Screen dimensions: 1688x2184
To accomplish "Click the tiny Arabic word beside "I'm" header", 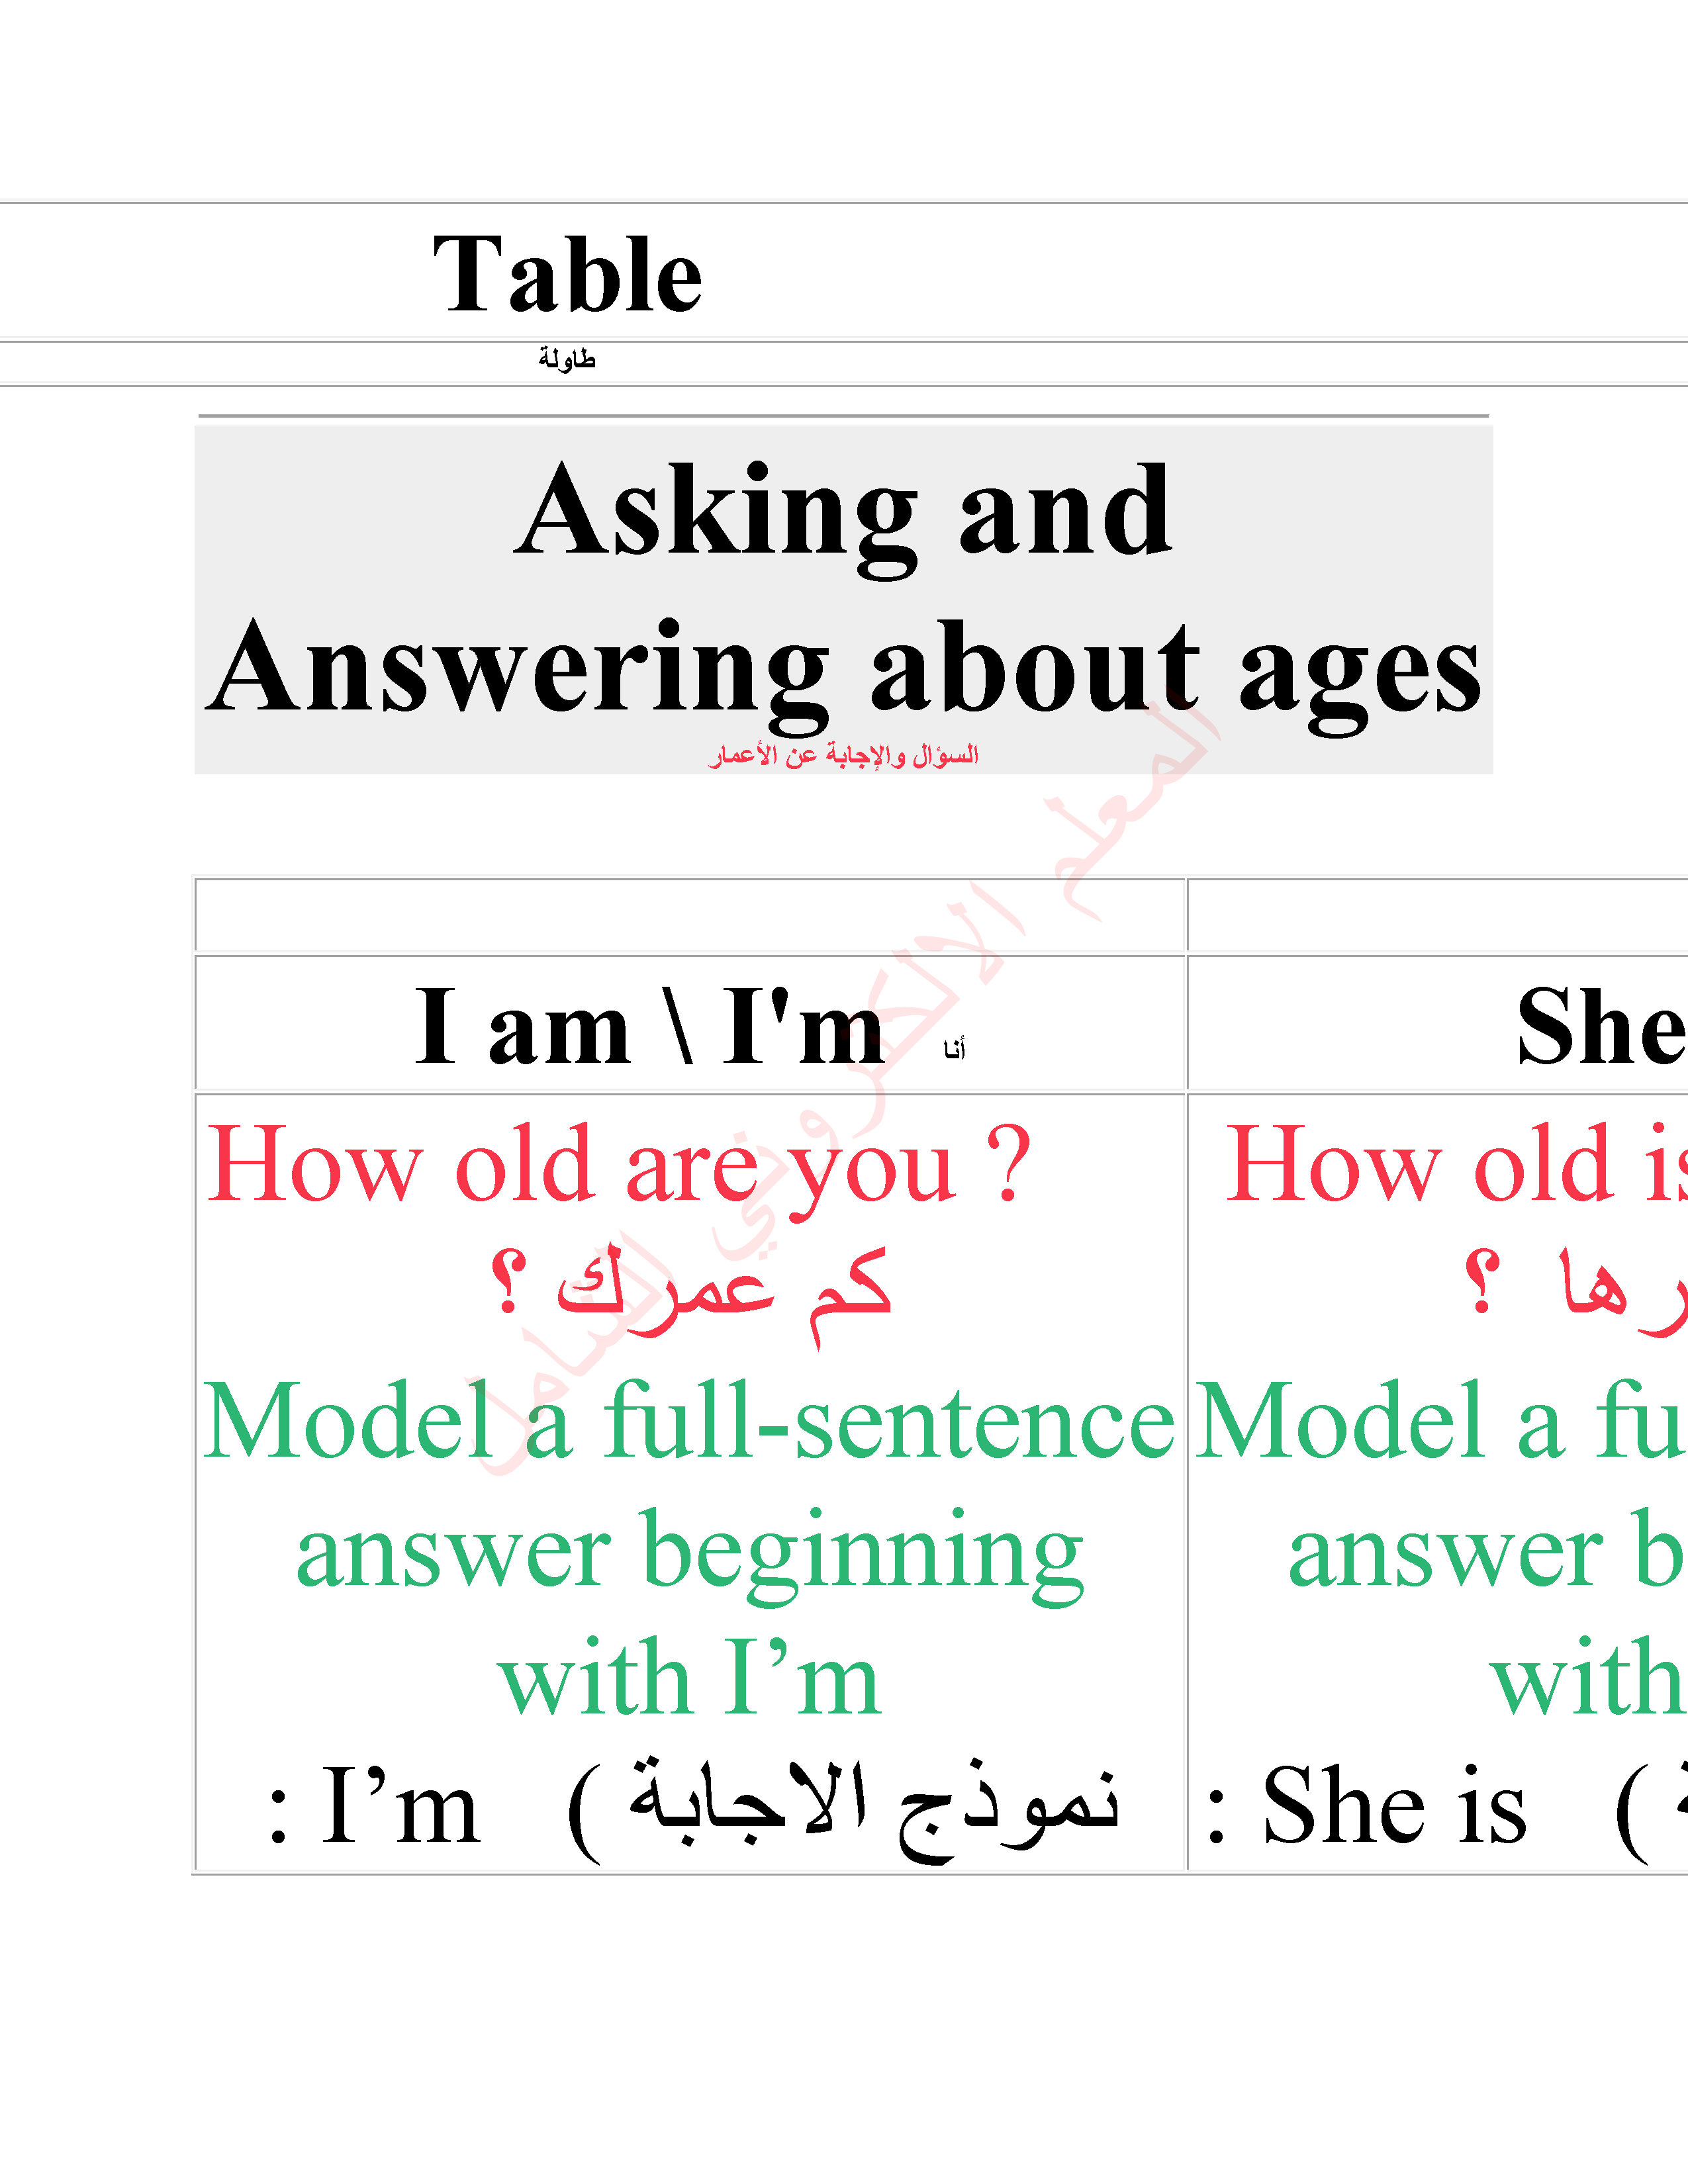I will point(954,1049).
